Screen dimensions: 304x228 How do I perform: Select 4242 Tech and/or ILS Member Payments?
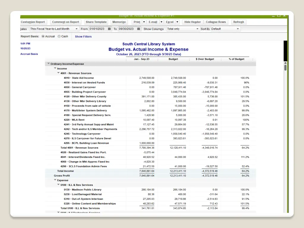pos(151,129)
